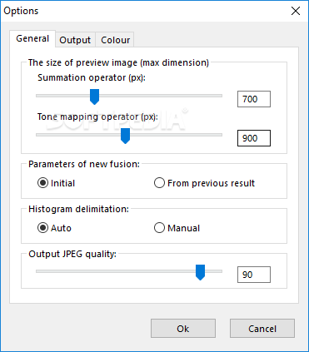The image size is (309, 352).
Task: Select the Initial fusion parameters radio button
Action: click(57, 183)
